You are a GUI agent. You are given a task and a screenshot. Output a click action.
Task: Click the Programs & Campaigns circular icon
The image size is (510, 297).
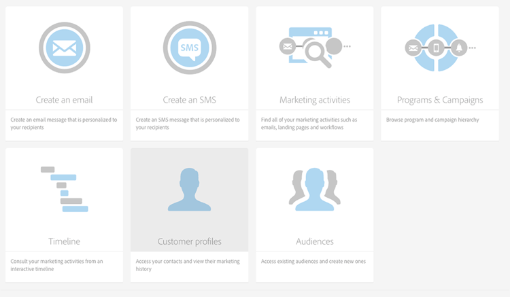(439, 48)
